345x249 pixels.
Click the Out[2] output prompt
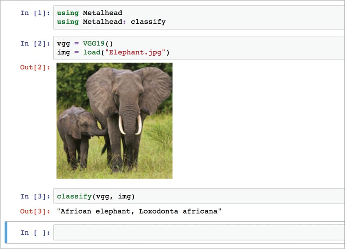point(35,67)
